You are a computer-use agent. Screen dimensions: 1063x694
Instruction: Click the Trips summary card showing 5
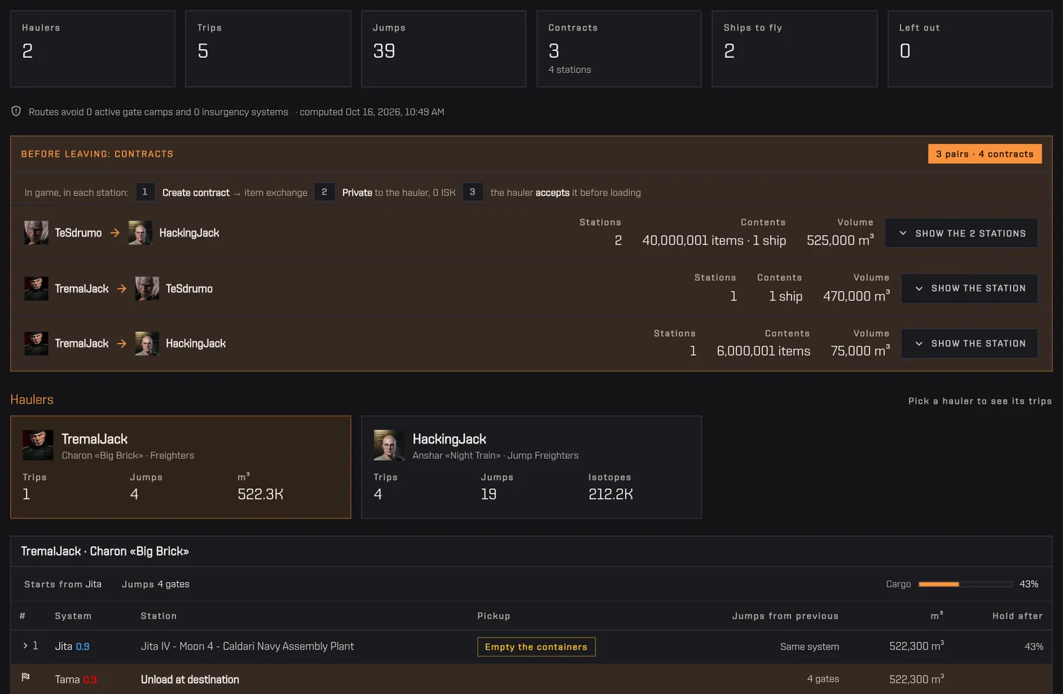(268, 48)
